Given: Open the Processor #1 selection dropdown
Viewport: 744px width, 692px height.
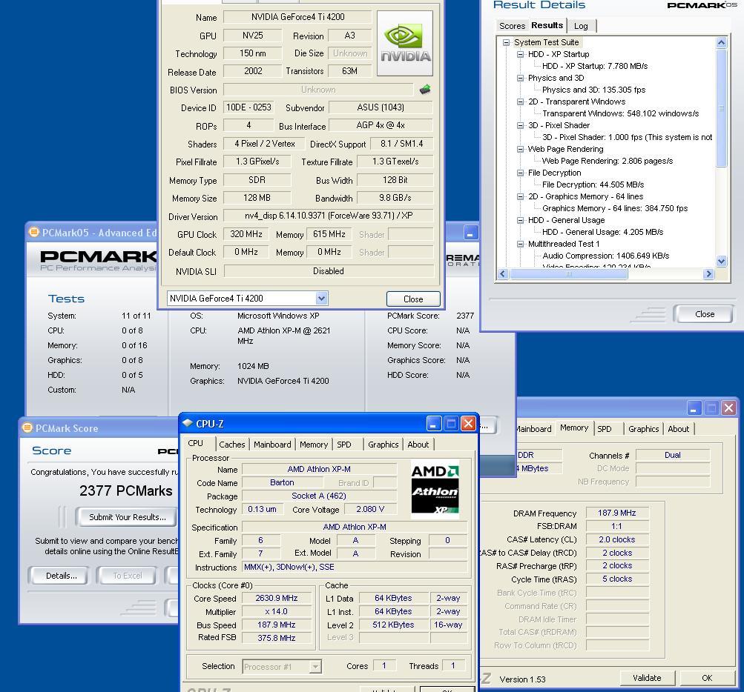Looking at the screenshot, I should pos(315,667).
